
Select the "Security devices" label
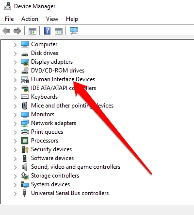pos(51,149)
